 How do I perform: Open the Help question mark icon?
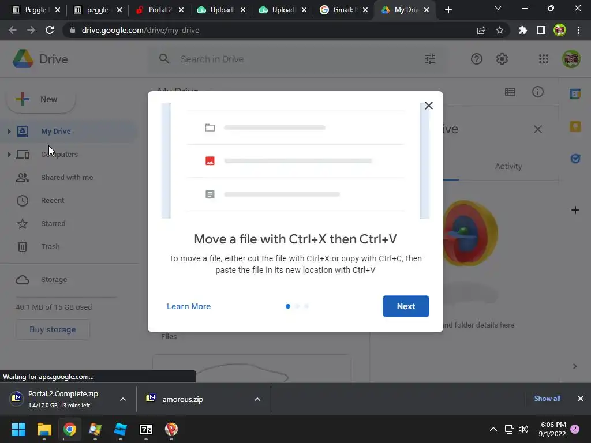(x=476, y=59)
